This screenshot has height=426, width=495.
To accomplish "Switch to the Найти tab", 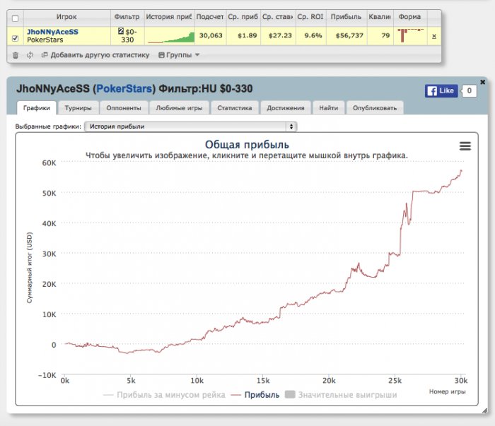I will pyautogui.click(x=328, y=108).
